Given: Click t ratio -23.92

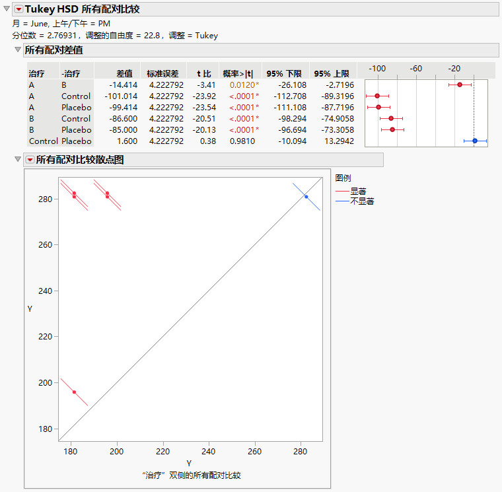Looking at the screenshot, I should point(204,96).
